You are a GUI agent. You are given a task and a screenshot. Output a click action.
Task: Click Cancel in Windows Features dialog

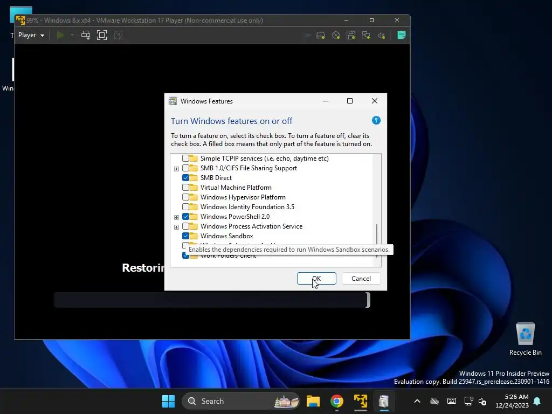click(361, 279)
